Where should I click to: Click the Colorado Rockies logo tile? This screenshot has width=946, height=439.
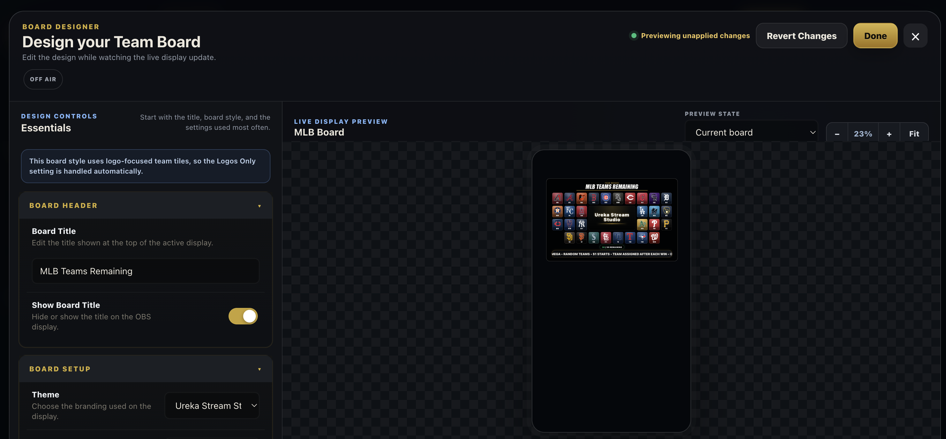click(654, 198)
